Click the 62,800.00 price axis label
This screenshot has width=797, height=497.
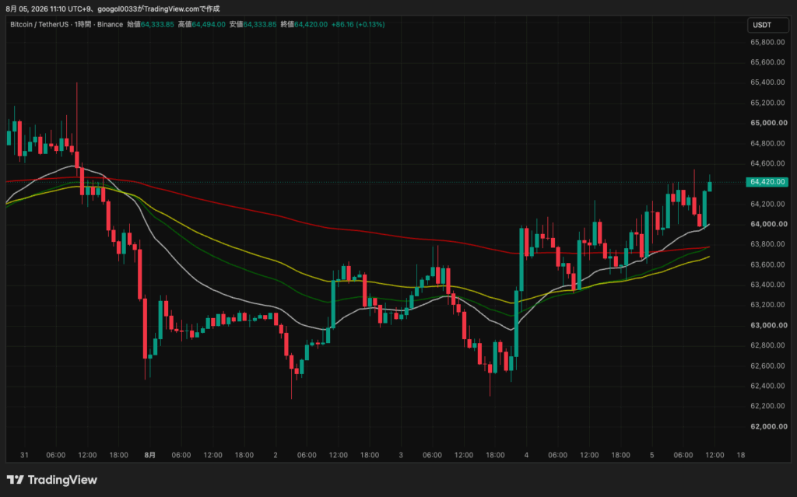[x=767, y=345]
